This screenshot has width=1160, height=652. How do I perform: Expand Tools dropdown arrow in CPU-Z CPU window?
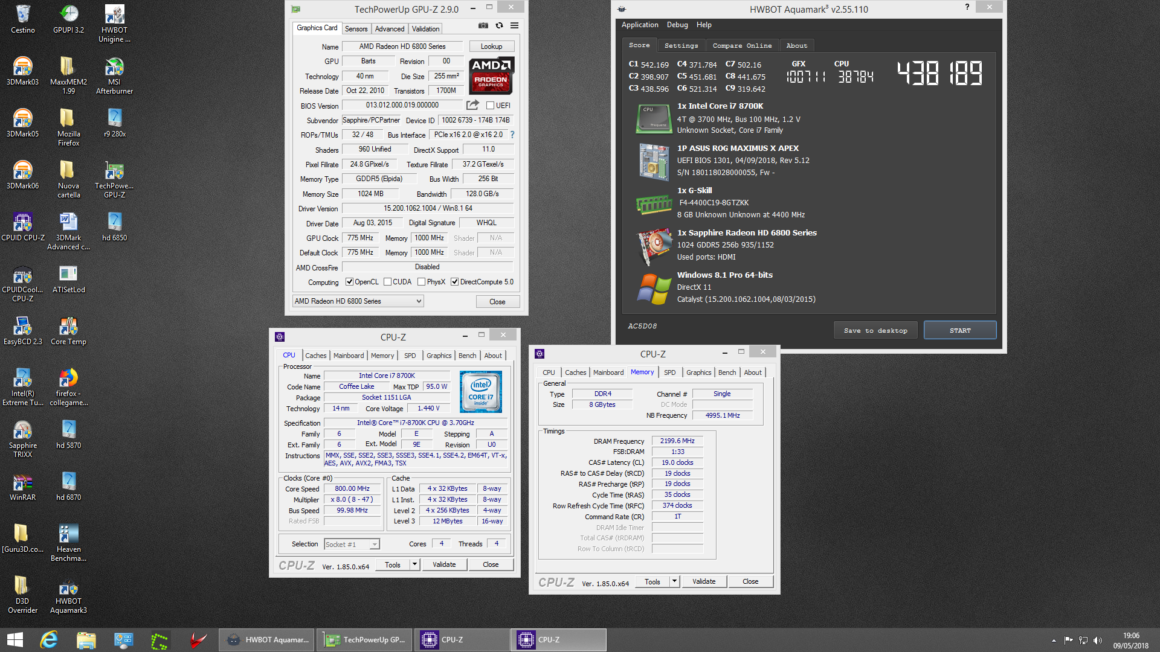[414, 564]
